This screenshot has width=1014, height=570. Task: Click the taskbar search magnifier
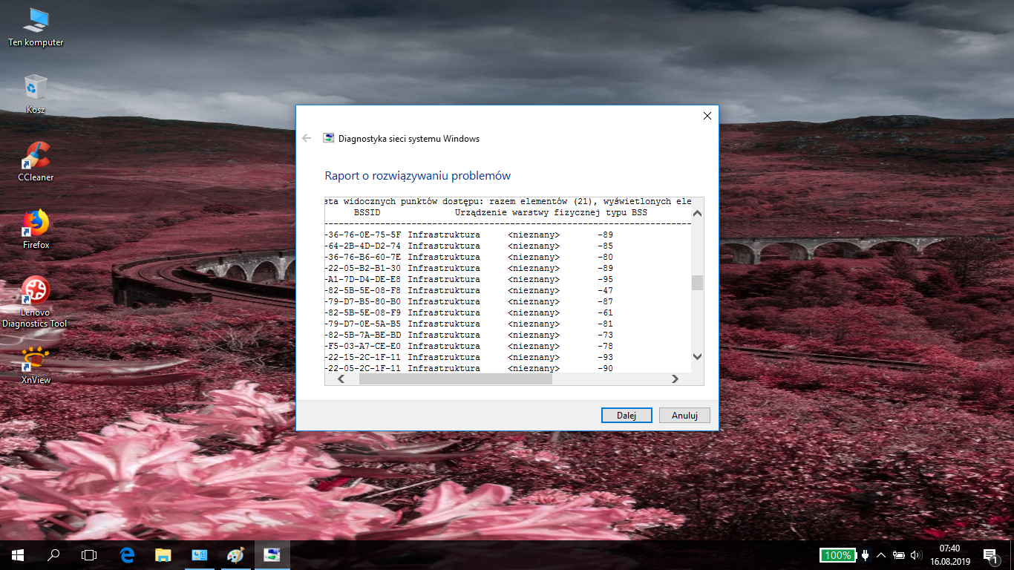pyautogui.click(x=53, y=554)
